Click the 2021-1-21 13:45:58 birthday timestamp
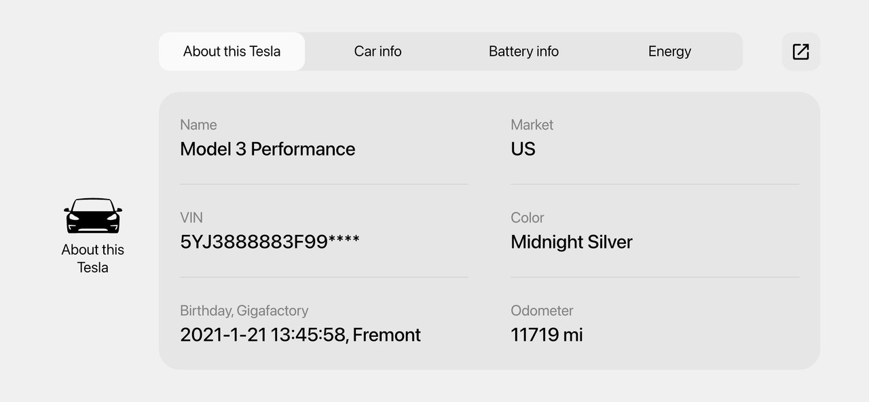The height and width of the screenshot is (402, 869). click(262, 335)
